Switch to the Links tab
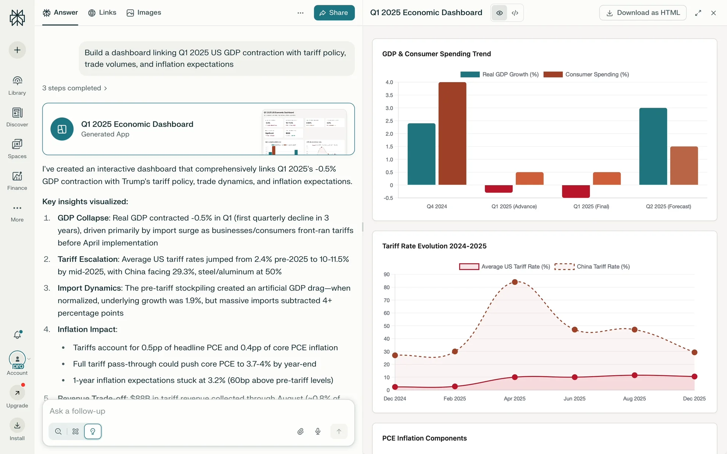Screen dimensions: 727x454 tap(102, 12)
